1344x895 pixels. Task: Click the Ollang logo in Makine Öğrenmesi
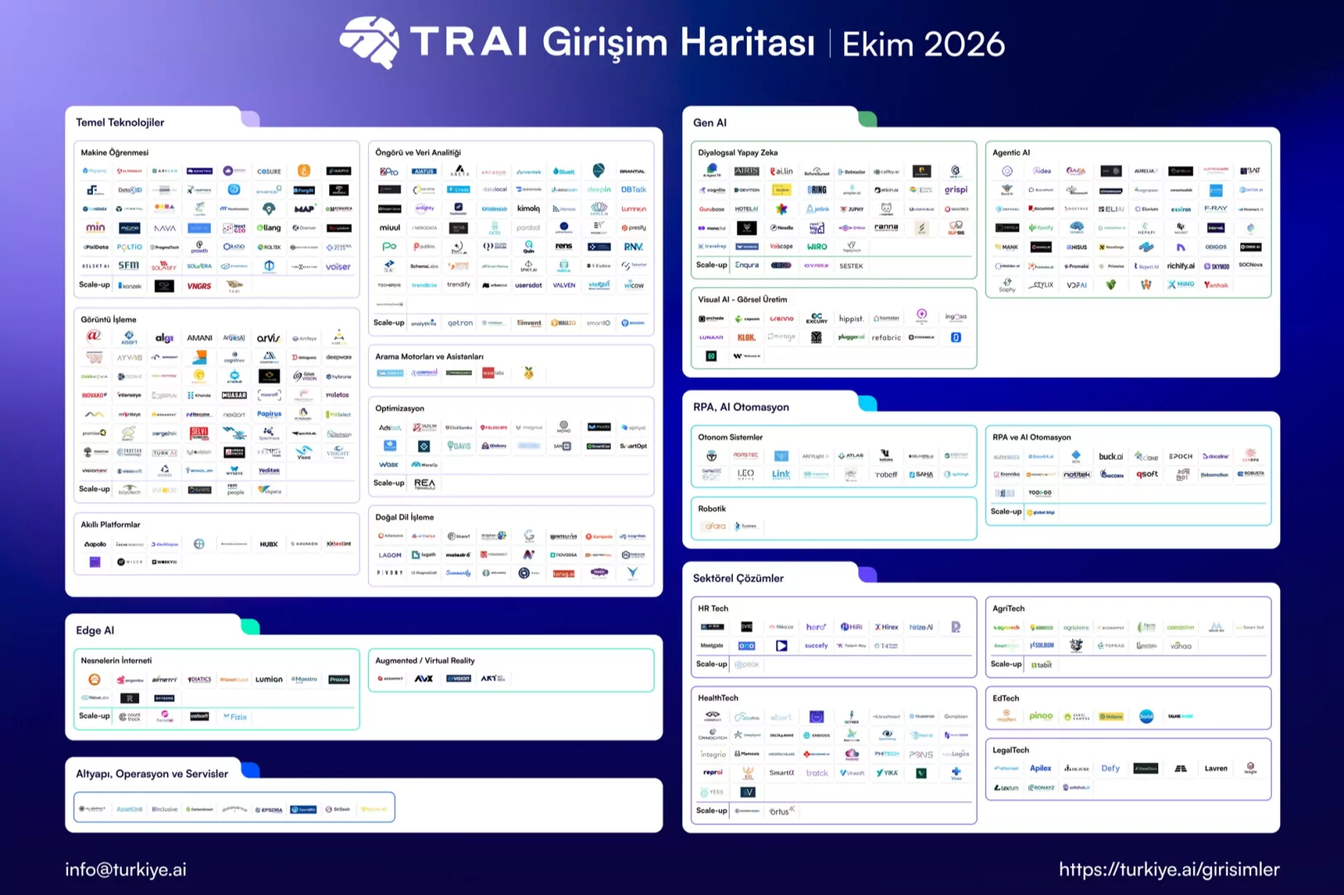[269, 228]
